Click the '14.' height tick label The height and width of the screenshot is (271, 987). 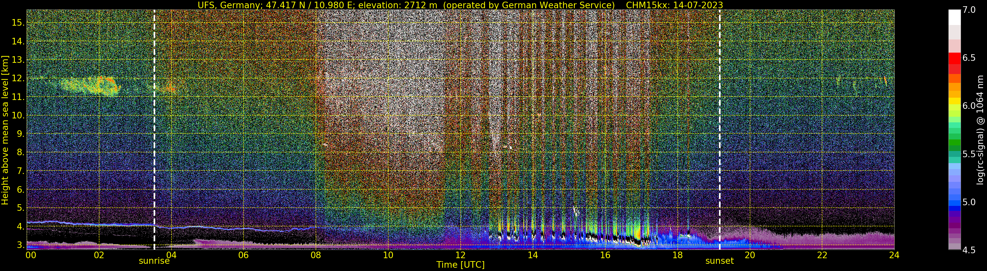(x=18, y=41)
